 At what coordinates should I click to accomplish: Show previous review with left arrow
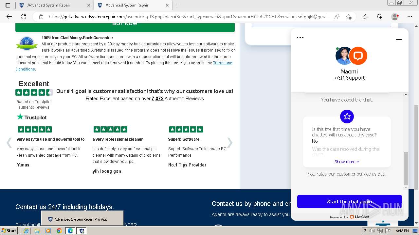coord(9,143)
